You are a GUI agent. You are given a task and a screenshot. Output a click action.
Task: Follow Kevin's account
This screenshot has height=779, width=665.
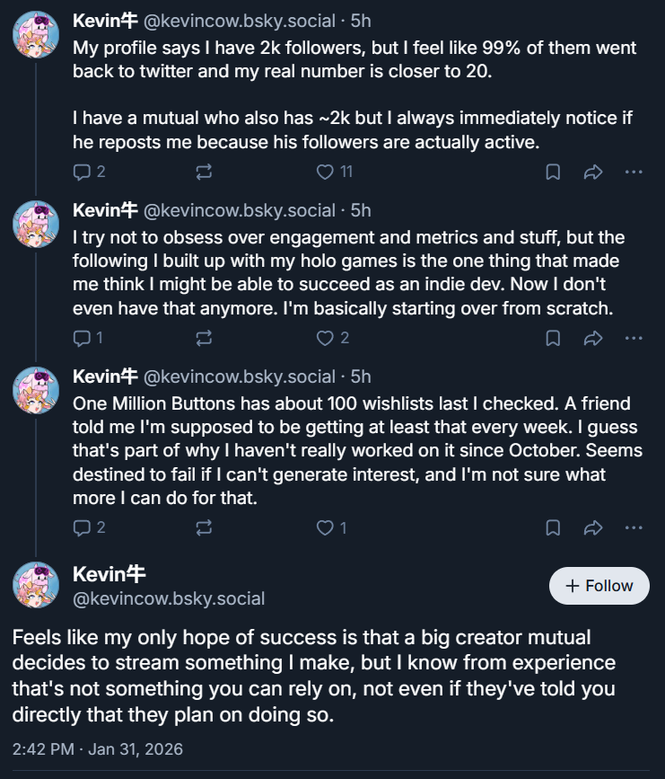(599, 586)
